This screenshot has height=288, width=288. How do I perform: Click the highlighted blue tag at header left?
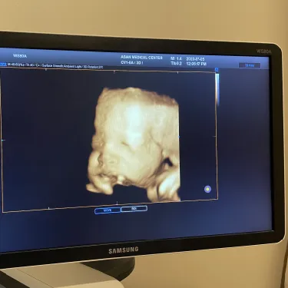point(3,64)
